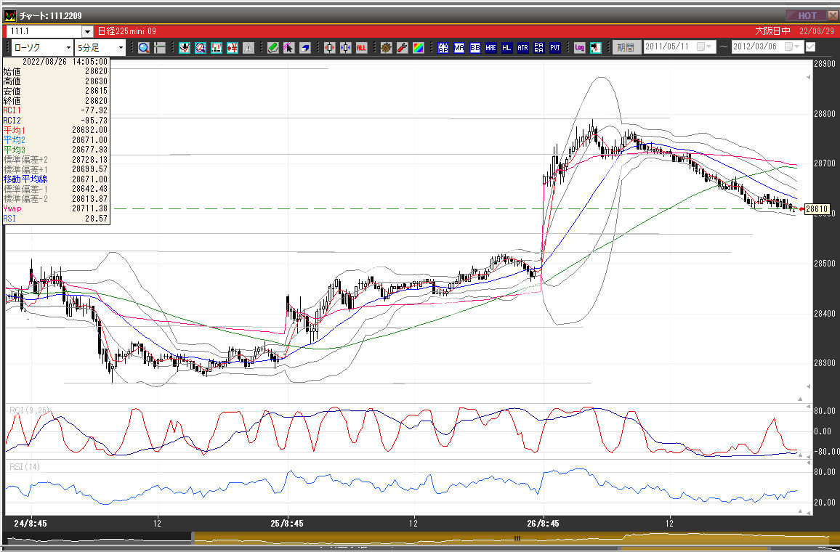Open the red wrench tool settings
Screen dimensions: 840x552
coord(403,48)
